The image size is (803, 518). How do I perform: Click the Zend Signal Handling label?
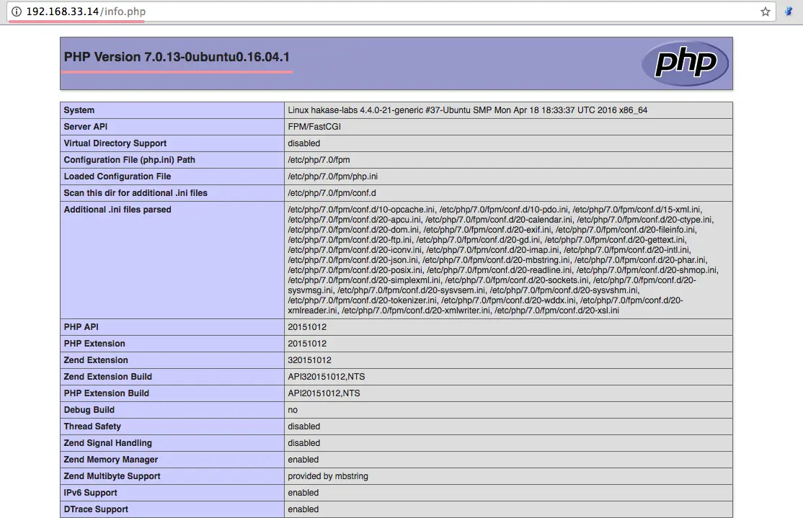[108, 443]
